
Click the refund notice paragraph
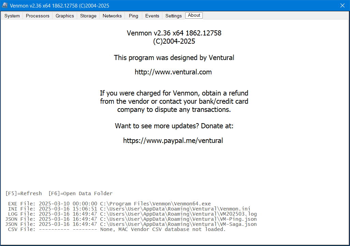point(174,101)
